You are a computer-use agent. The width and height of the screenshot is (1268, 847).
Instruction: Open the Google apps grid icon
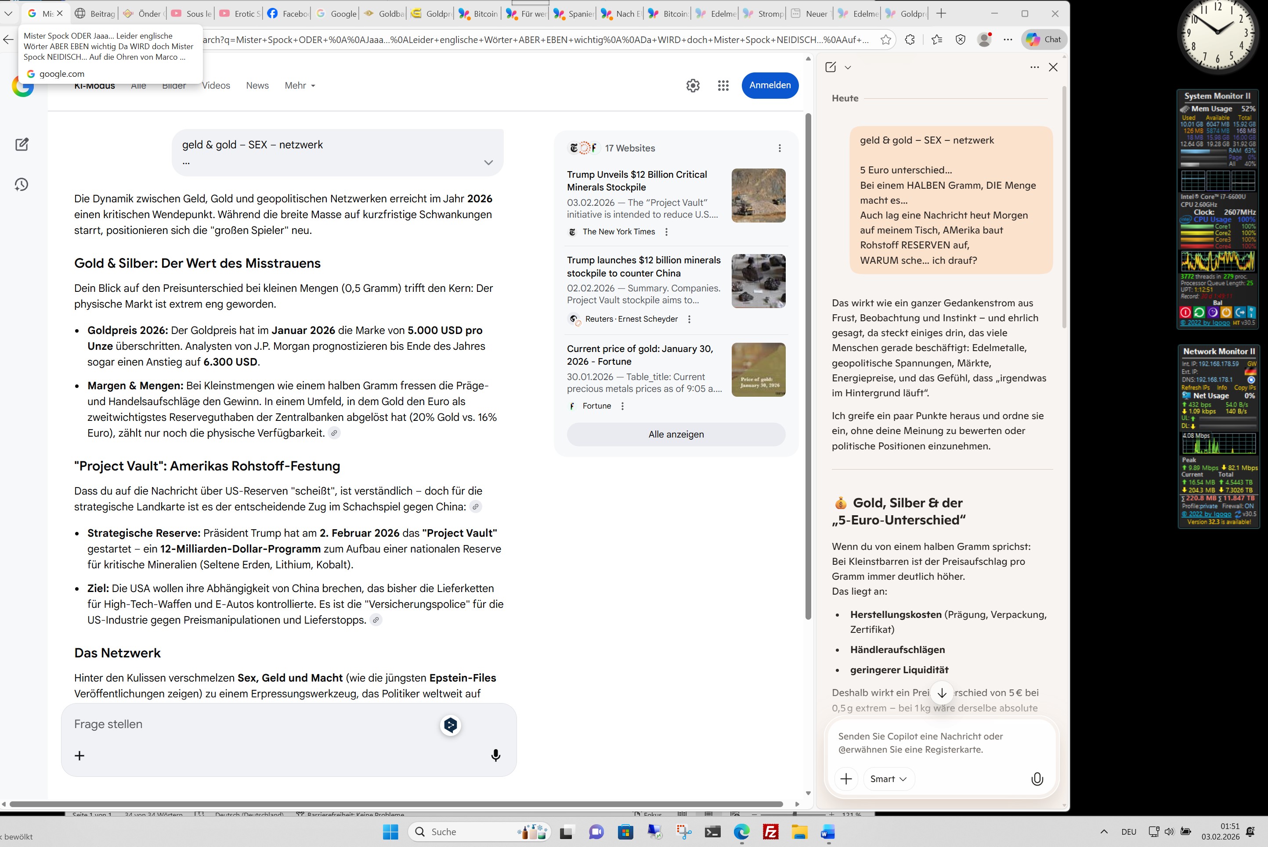pos(723,85)
